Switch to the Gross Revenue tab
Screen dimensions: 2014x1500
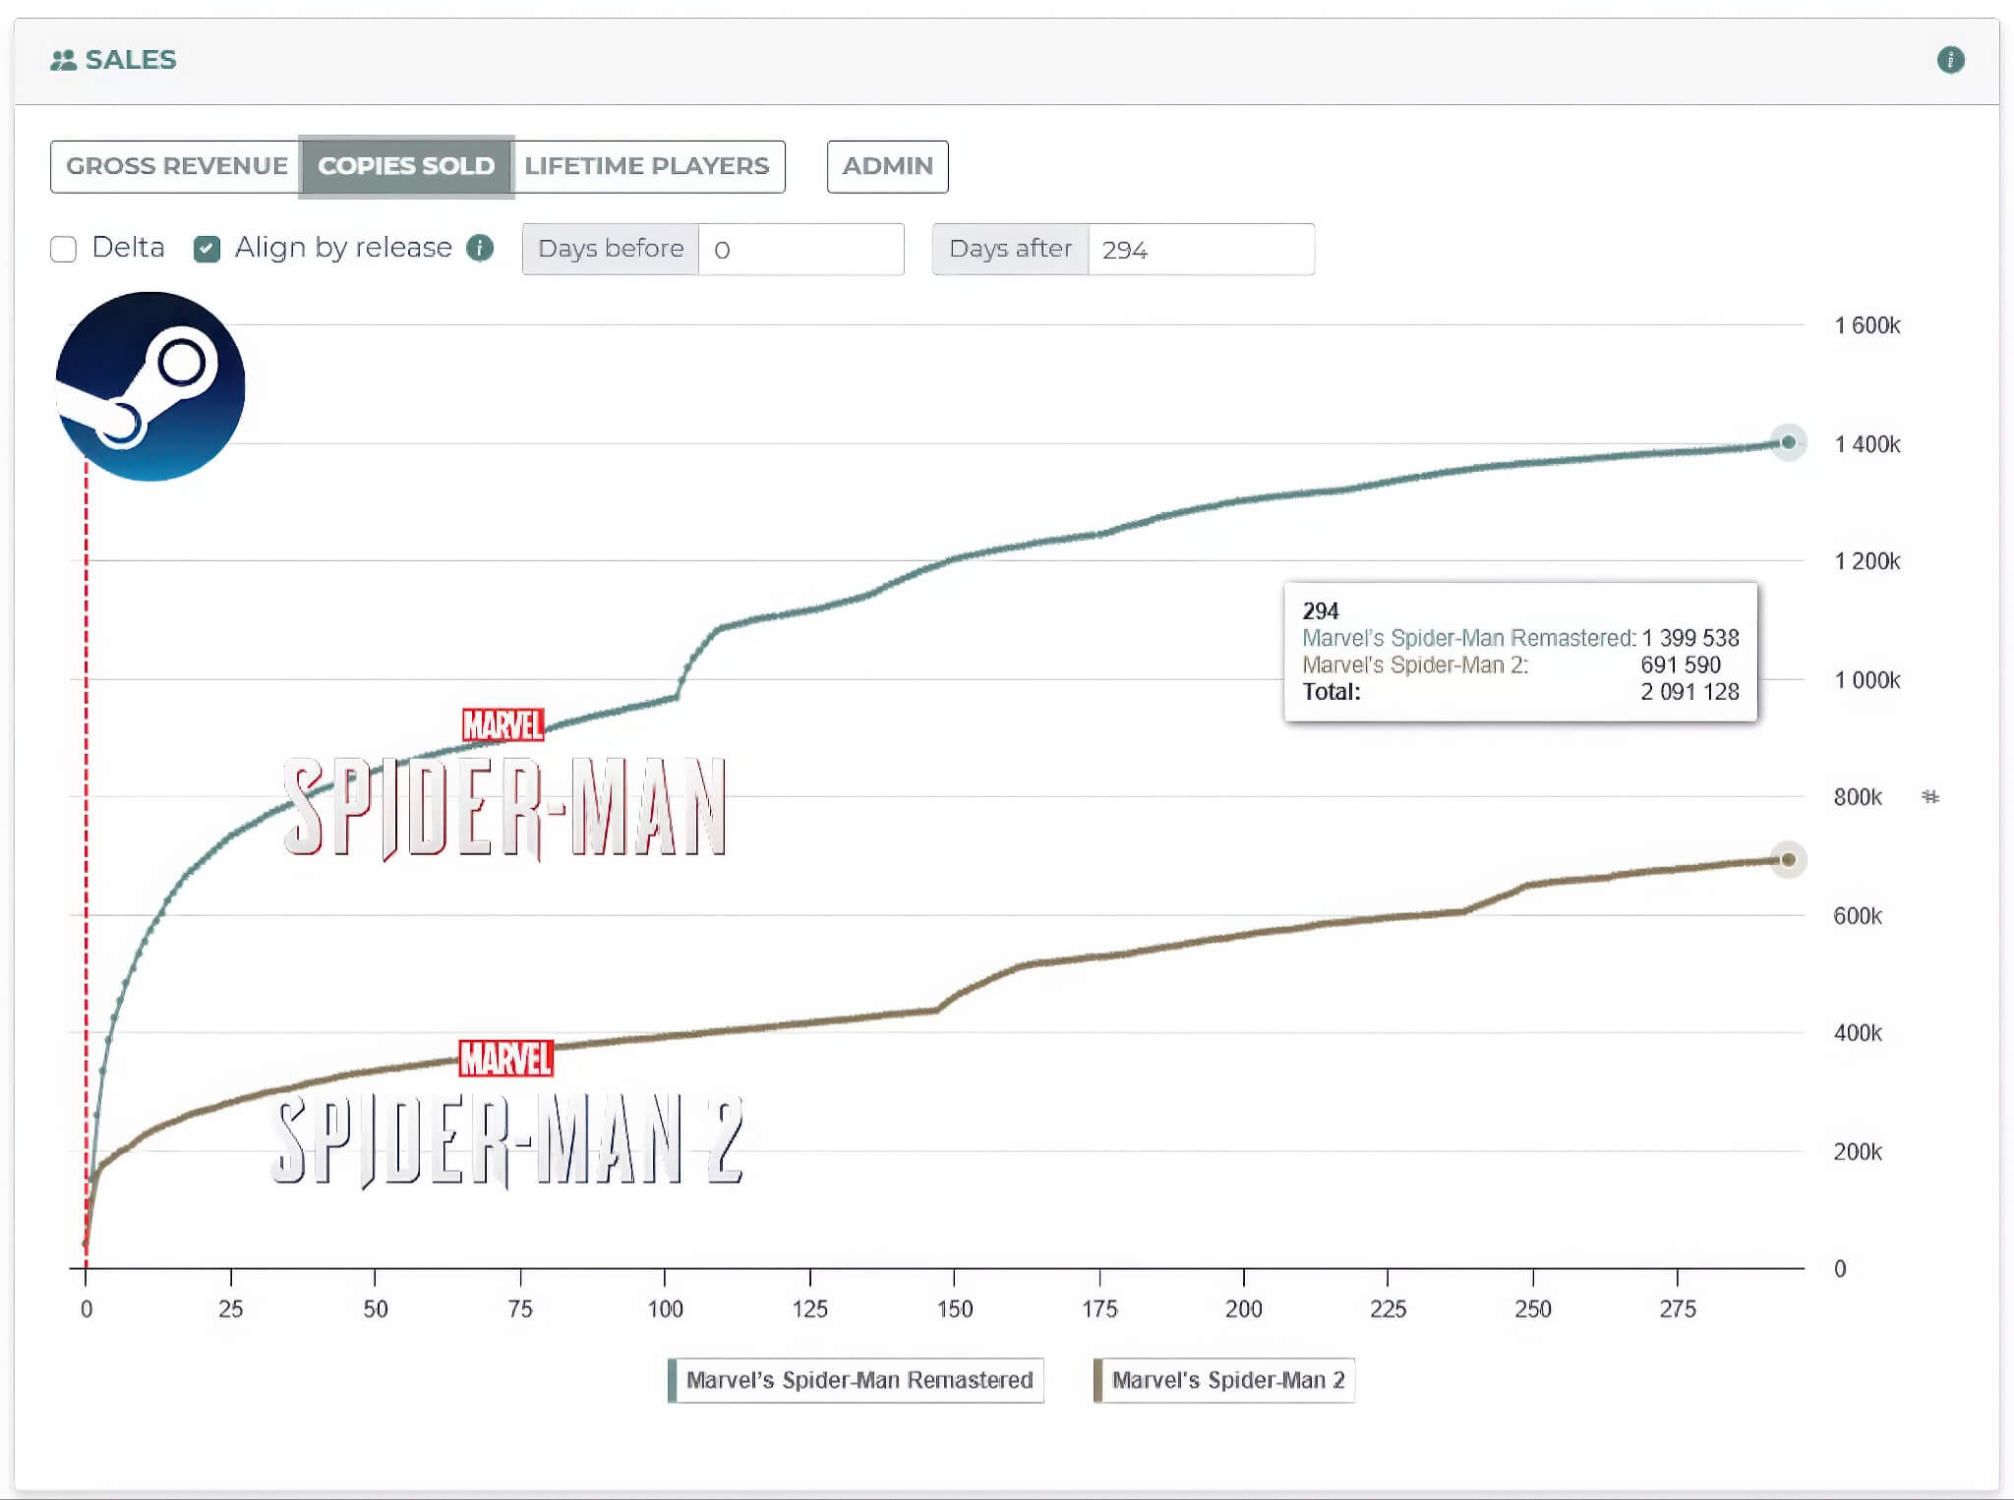point(176,166)
